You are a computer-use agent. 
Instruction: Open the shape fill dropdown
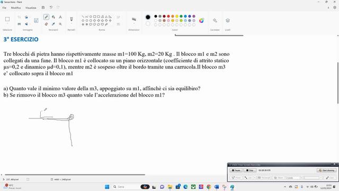coord(118,24)
